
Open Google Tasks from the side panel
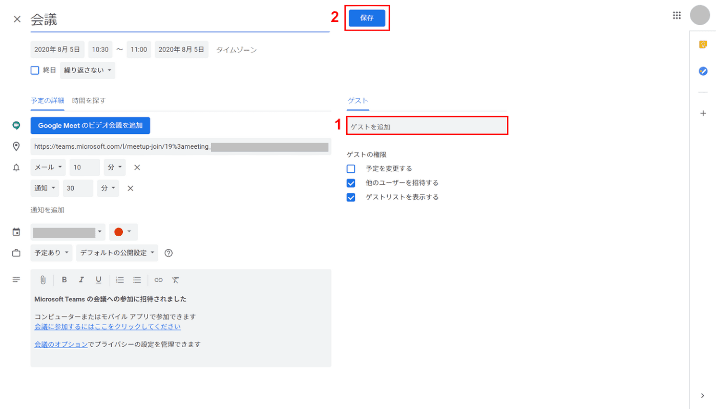[703, 71]
